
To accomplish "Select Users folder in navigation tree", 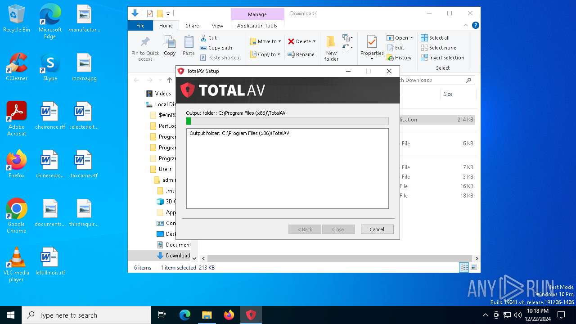I will click(x=161, y=169).
